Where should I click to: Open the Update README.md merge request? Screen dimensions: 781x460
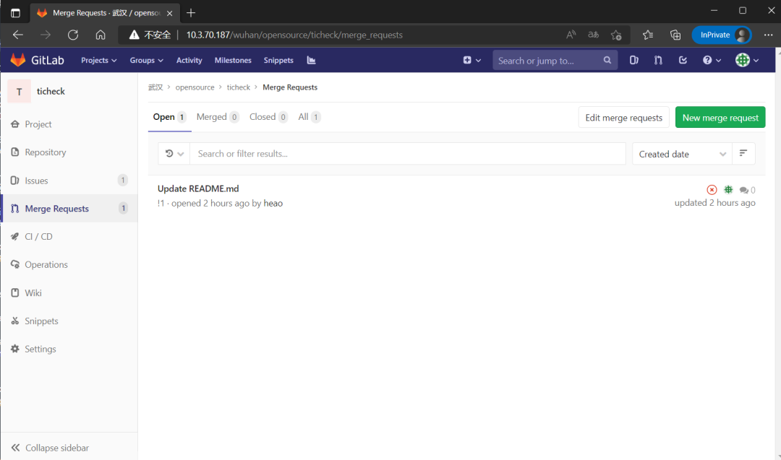click(198, 188)
